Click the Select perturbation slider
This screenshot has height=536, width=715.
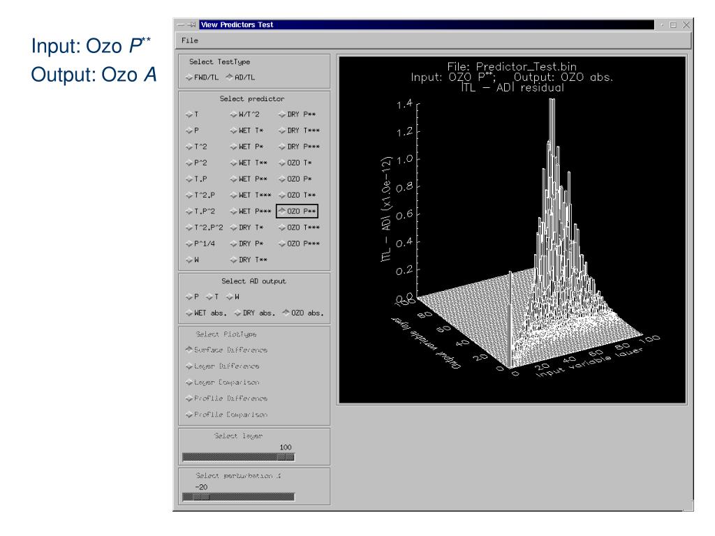point(239,497)
